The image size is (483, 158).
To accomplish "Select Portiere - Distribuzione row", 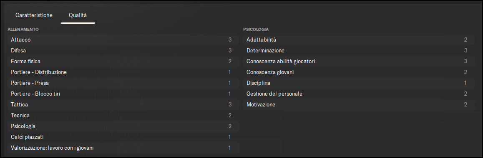I will tap(123, 72).
